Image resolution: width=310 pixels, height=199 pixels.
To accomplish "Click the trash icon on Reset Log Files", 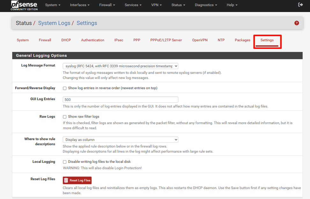I will pos(66,180).
